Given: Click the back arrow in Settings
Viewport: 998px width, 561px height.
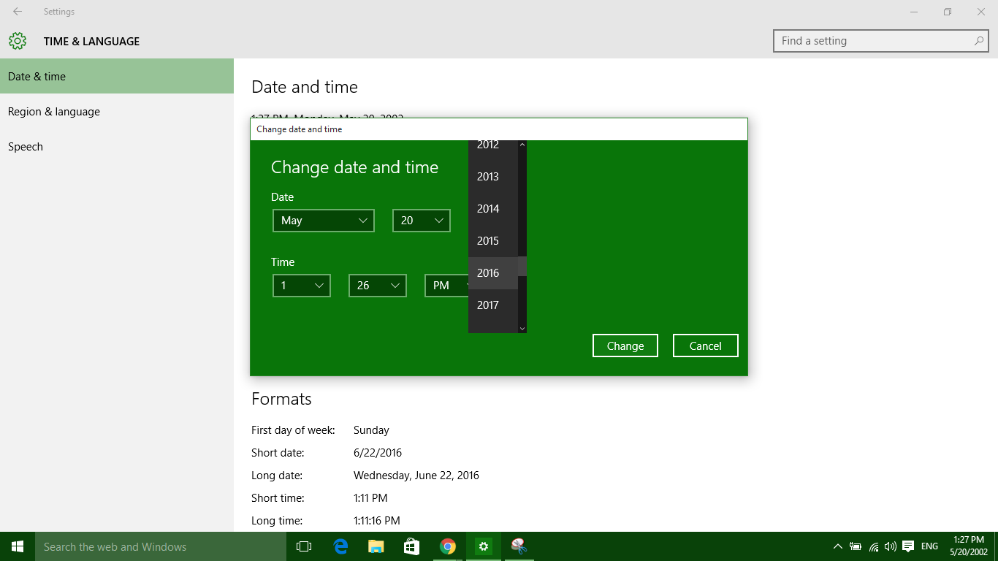Looking at the screenshot, I should 17,12.
